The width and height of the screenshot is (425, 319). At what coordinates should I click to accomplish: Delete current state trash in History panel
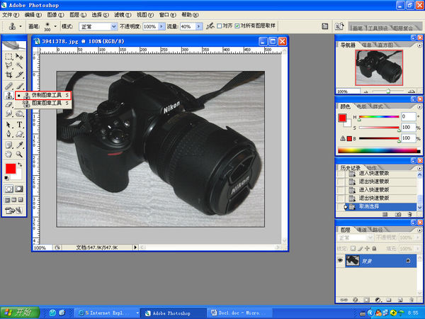410,214
